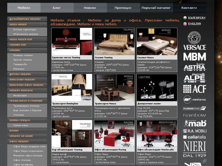
Task: Open Спалня Monza product image
Action: [x=157, y=41]
